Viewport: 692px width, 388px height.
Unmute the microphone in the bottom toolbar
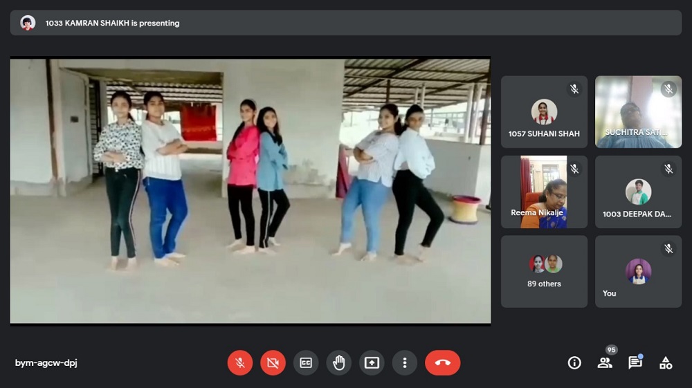(240, 362)
